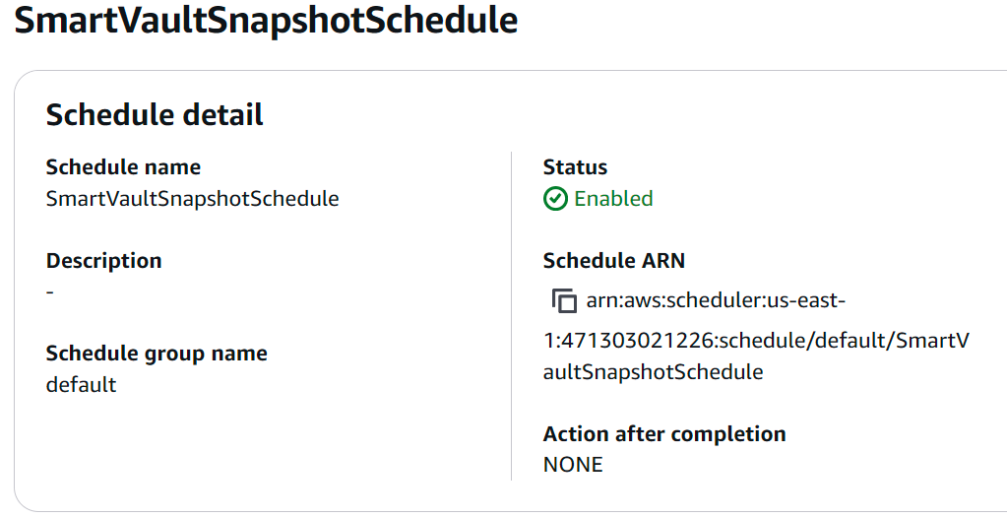
Task: Click the ARN line containing account 471303021226
Action: coord(755,341)
